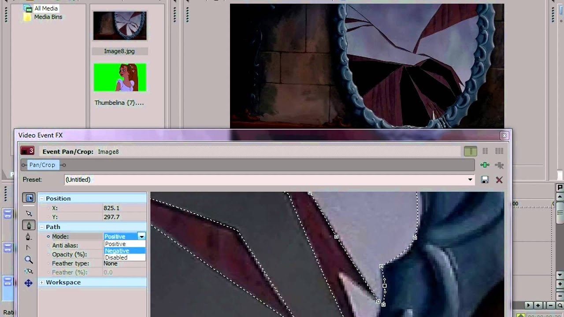Screen dimensions: 564x317
Task: Toggle the Enable Snapping tool icon
Action: [x=29, y=271]
